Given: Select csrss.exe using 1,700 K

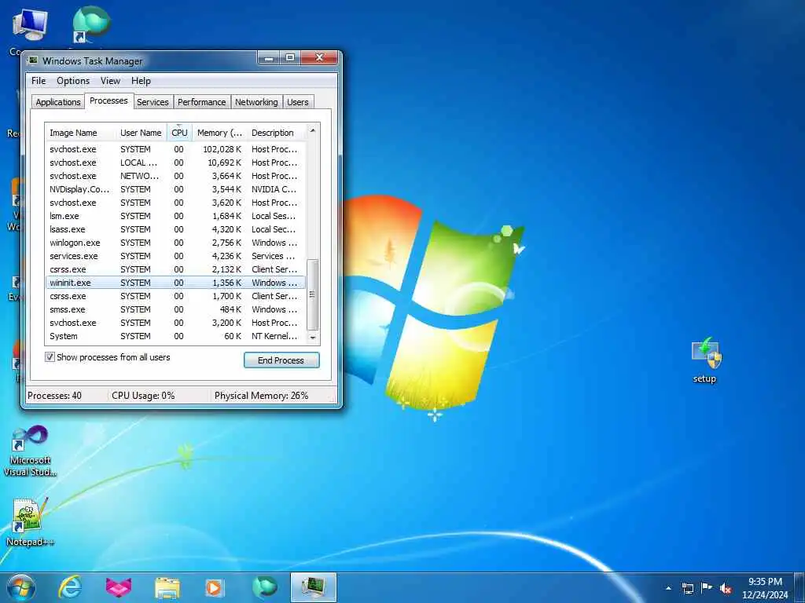Looking at the screenshot, I should (175, 296).
